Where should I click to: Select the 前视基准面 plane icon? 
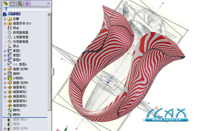[9, 33]
